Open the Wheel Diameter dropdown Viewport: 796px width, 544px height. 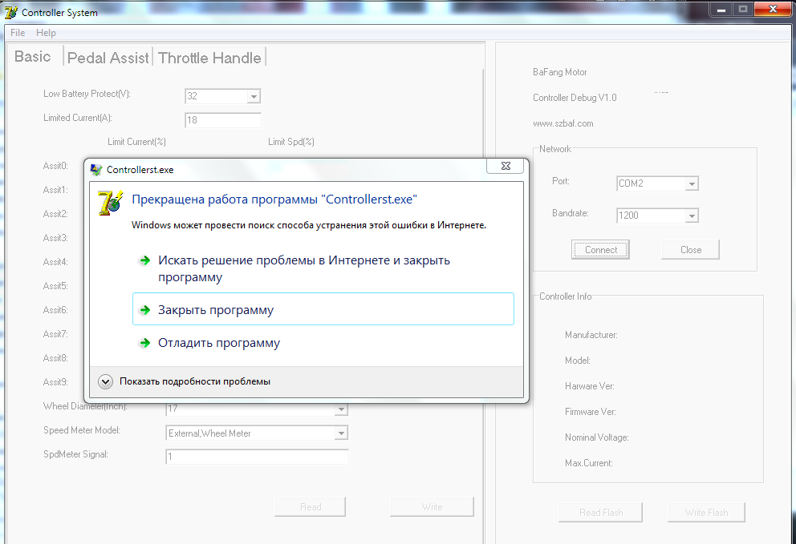(341, 409)
